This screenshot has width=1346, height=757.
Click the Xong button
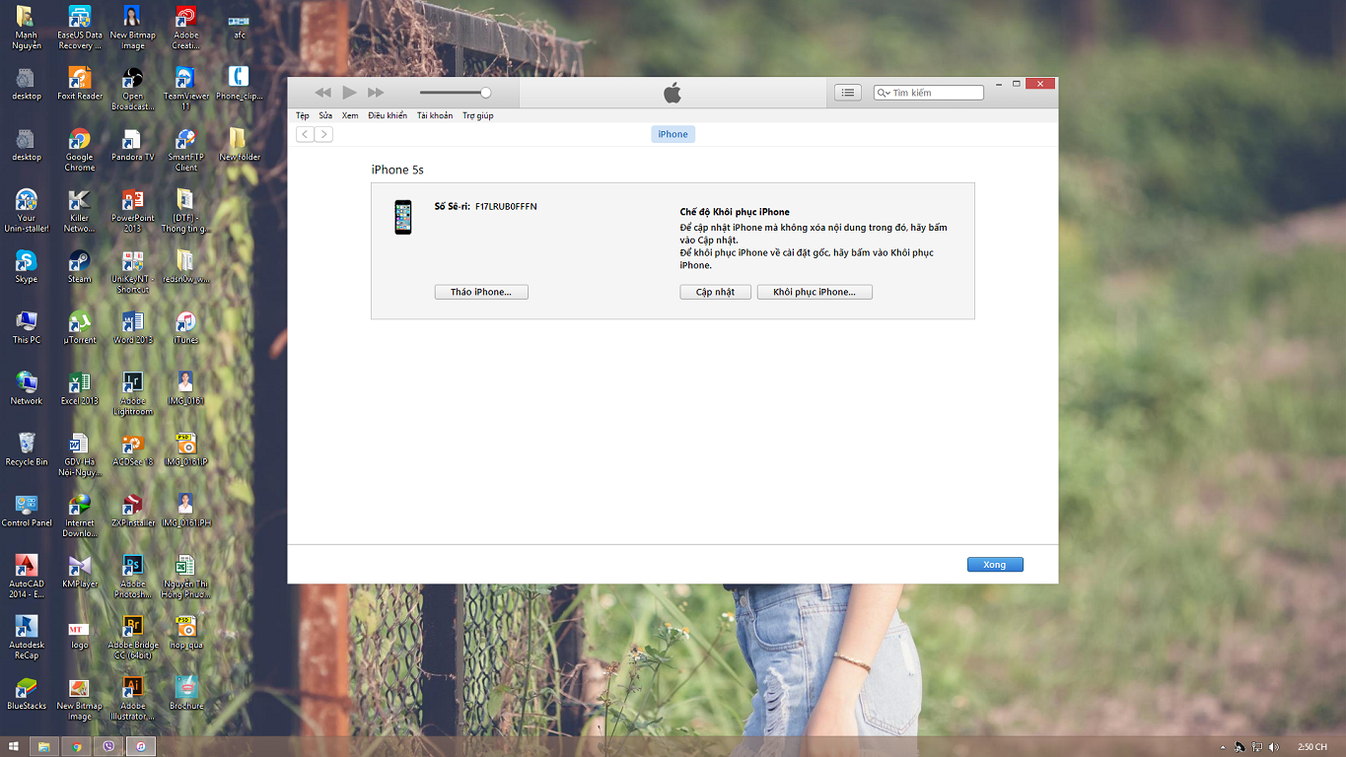(995, 565)
